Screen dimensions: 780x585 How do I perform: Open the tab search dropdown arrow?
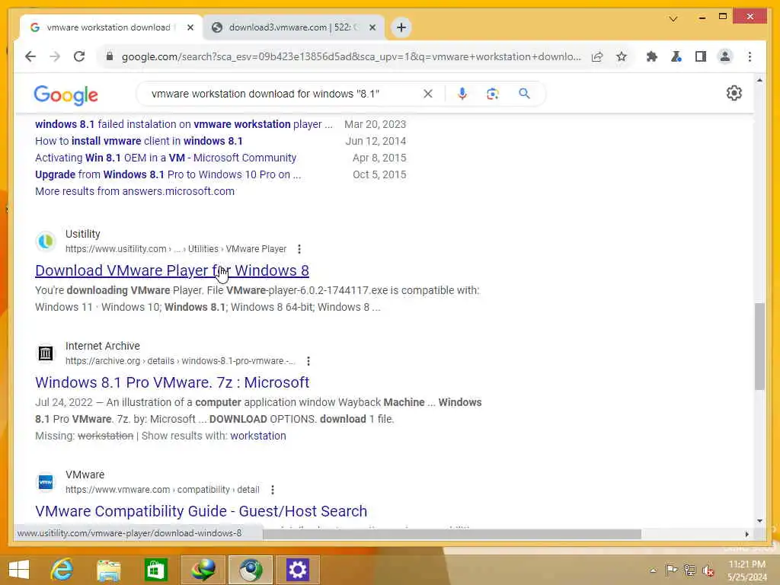tap(673, 19)
